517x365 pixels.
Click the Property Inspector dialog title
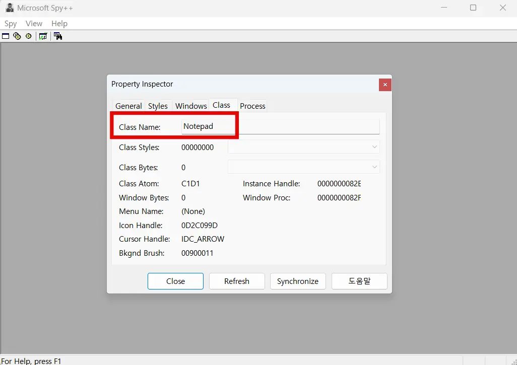point(142,84)
